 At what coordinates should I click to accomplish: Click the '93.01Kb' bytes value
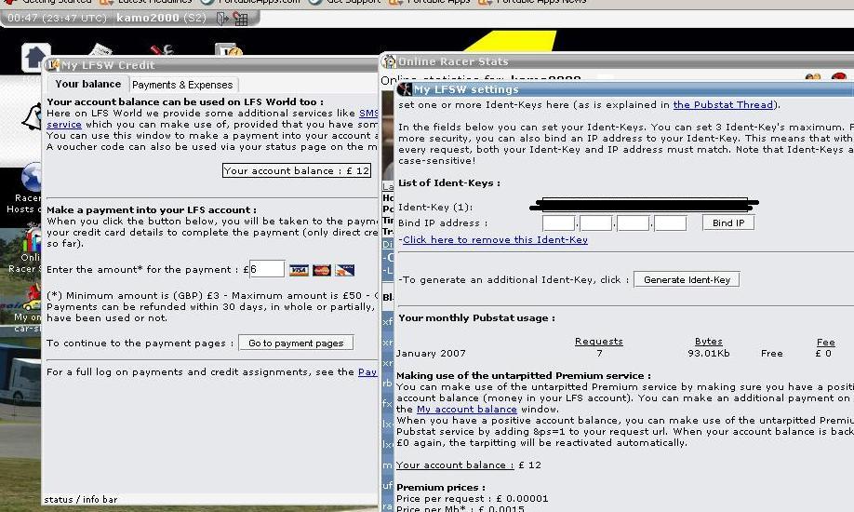[x=709, y=354]
